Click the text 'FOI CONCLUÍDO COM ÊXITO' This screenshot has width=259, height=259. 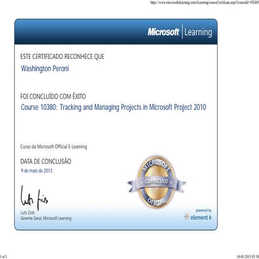(53, 96)
